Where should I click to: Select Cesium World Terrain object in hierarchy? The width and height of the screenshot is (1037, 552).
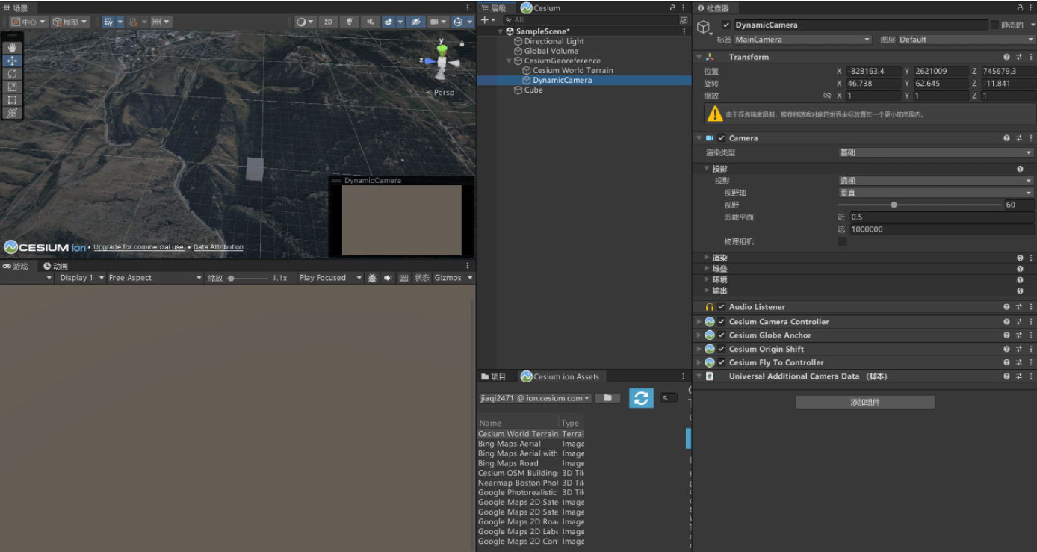[x=572, y=70]
